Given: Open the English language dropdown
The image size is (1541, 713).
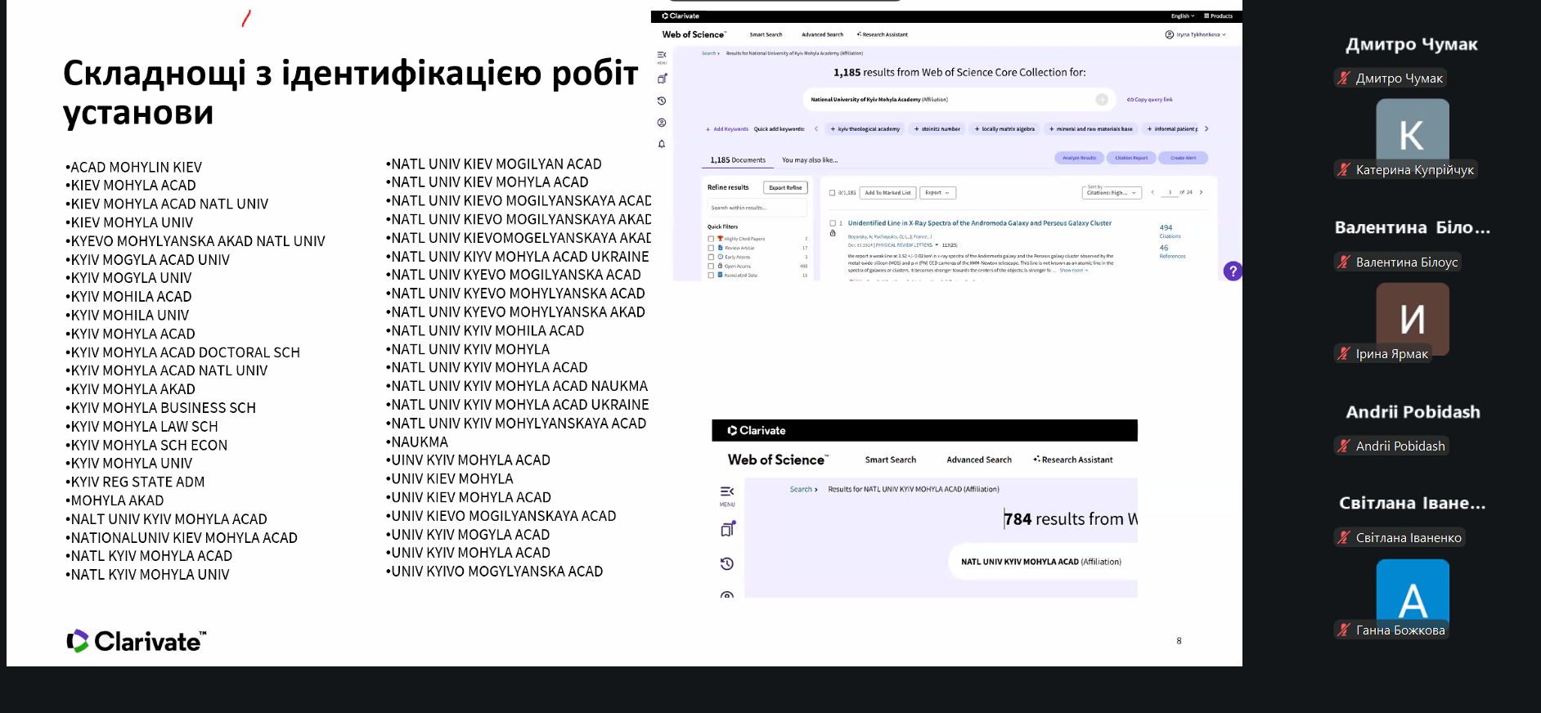Looking at the screenshot, I should coord(1182,16).
